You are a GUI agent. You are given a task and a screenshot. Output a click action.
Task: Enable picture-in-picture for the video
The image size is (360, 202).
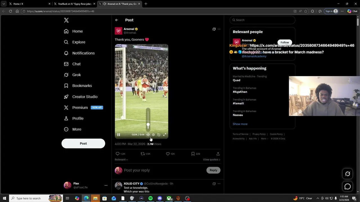pyautogui.click(x=159, y=135)
